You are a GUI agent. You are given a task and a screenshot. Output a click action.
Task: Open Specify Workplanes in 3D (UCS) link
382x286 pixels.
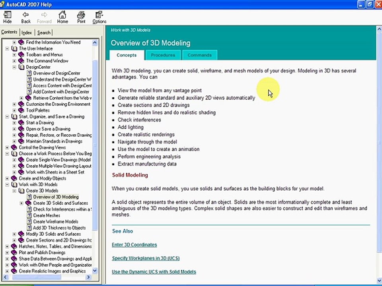[146, 258]
